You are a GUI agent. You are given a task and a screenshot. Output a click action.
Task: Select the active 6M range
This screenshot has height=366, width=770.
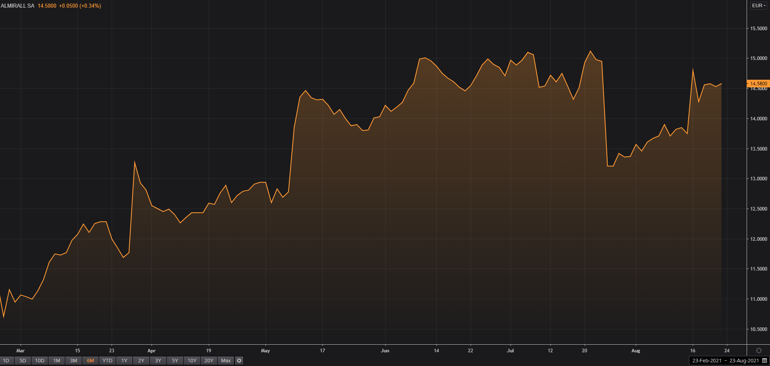coord(90,361)
